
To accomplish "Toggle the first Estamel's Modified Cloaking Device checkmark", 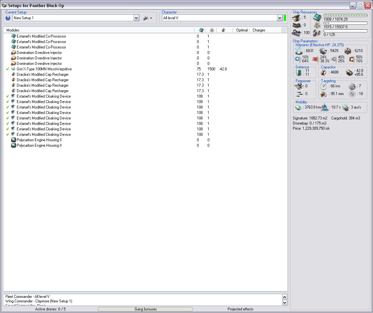I will point(7,96).
